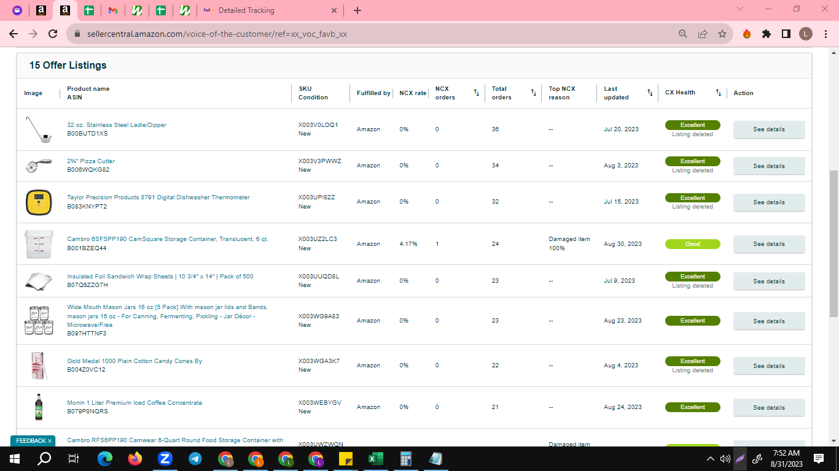Open the volume control in system tray
The image size is (839, 471).
click(x=725, y=458)
